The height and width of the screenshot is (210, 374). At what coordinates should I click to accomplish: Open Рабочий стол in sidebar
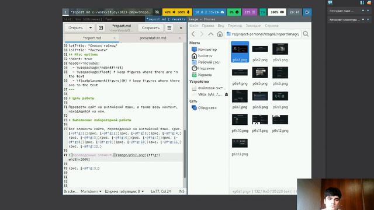click(206, 62)
